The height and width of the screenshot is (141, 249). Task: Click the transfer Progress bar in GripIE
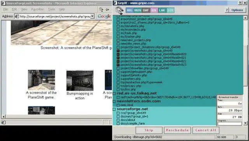click(230, 123)
